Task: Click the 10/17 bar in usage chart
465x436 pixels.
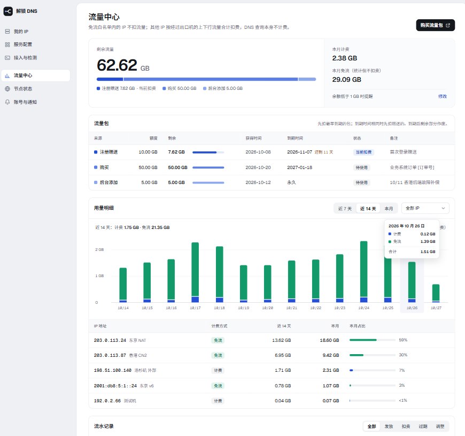Action: [x=195, y=272]
